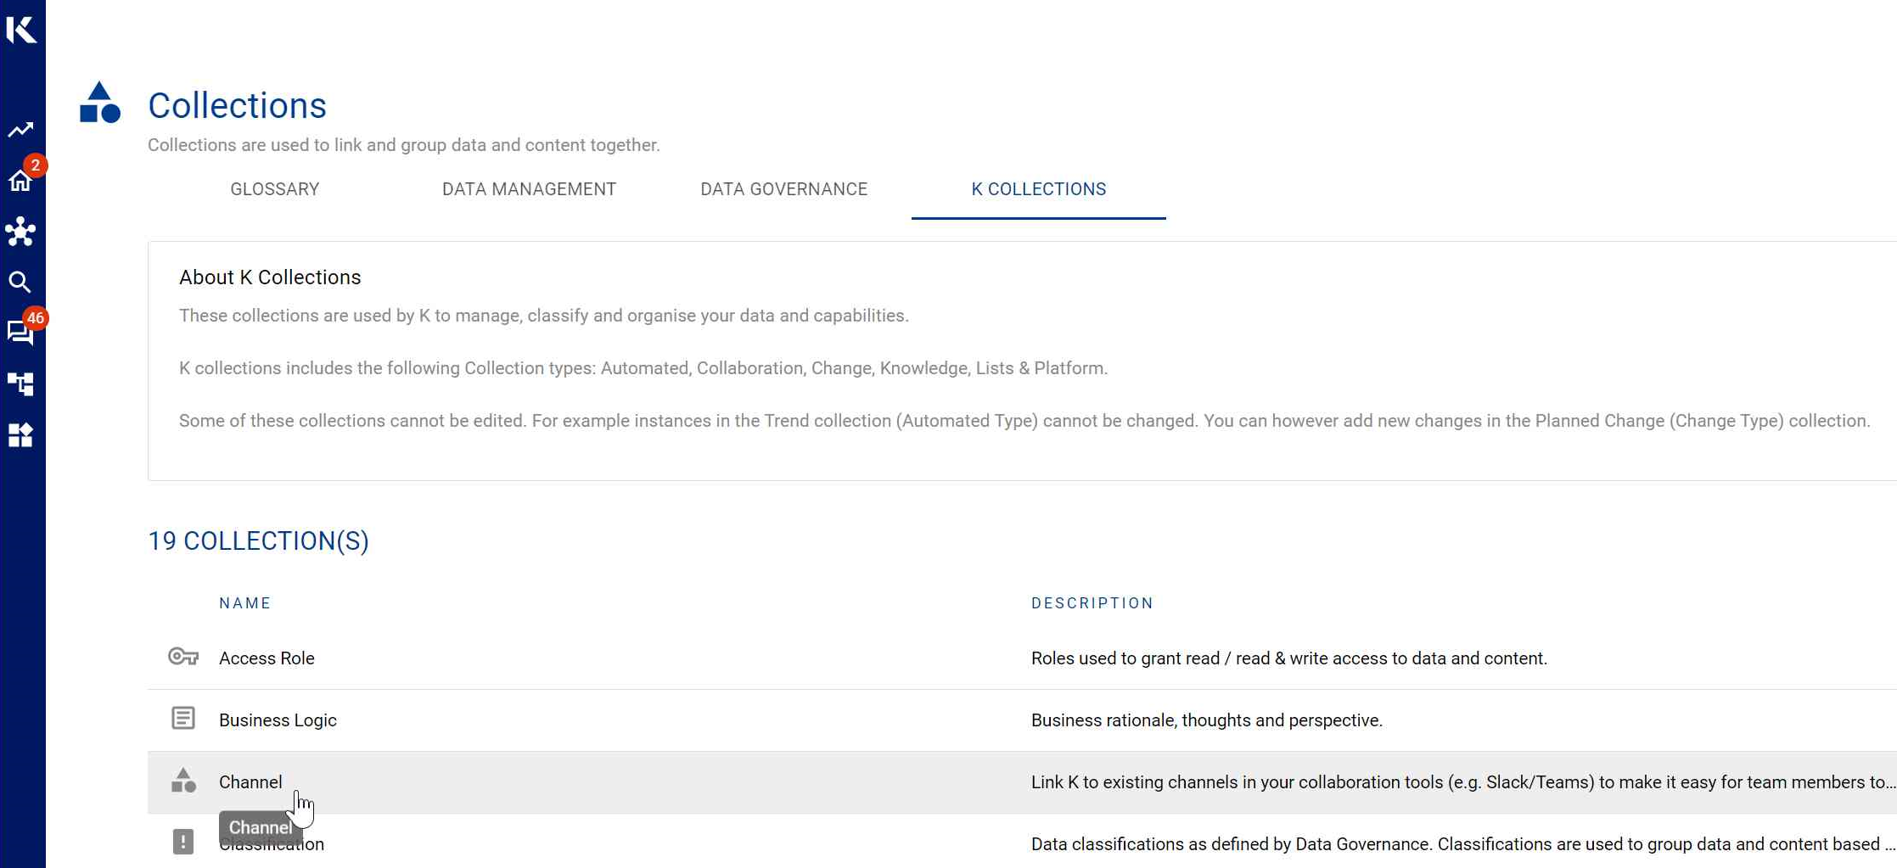Open the Channel collection row
The image size is (1897, 868).
[250, 781]
